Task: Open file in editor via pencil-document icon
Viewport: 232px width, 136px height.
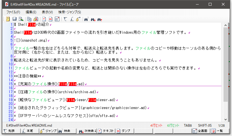Action: 21,19
